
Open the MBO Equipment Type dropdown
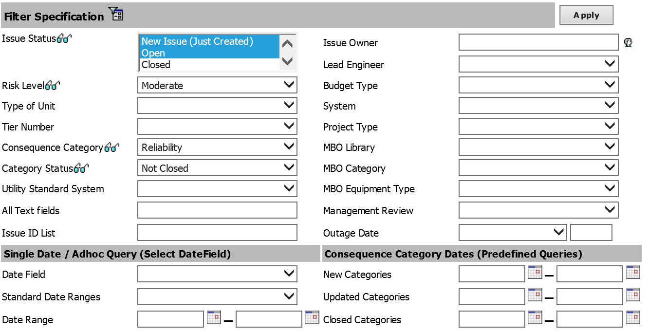(x=538, y=188)
